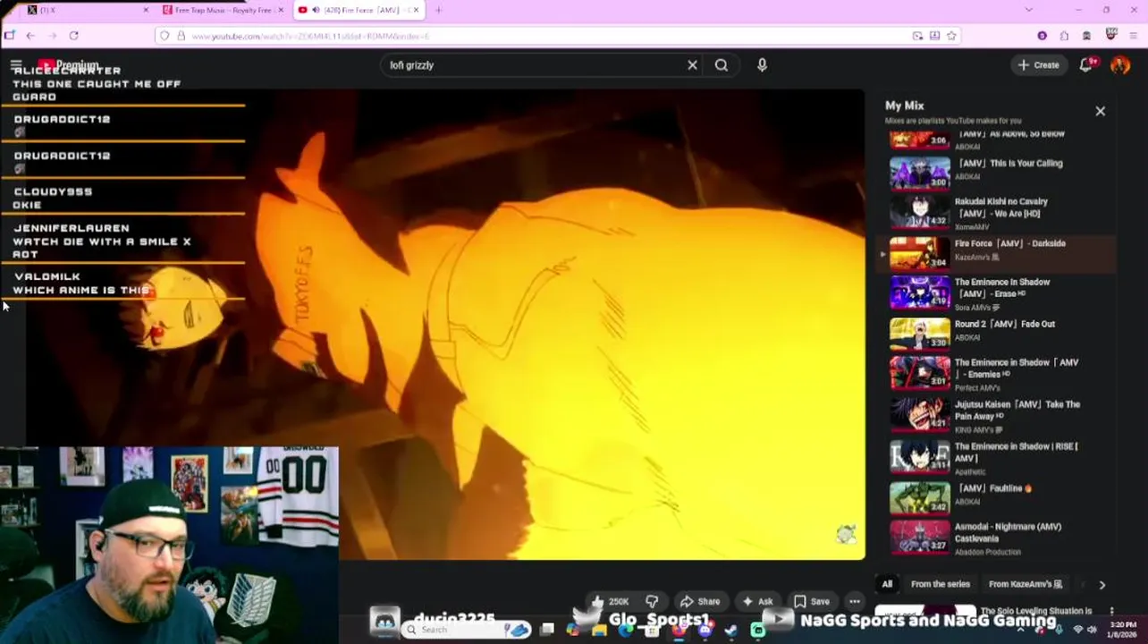The height and width of the screenshot is (644, 1148).
Task: Select the 'From KazeAmv's' chip
Action: click(1026, 584)
